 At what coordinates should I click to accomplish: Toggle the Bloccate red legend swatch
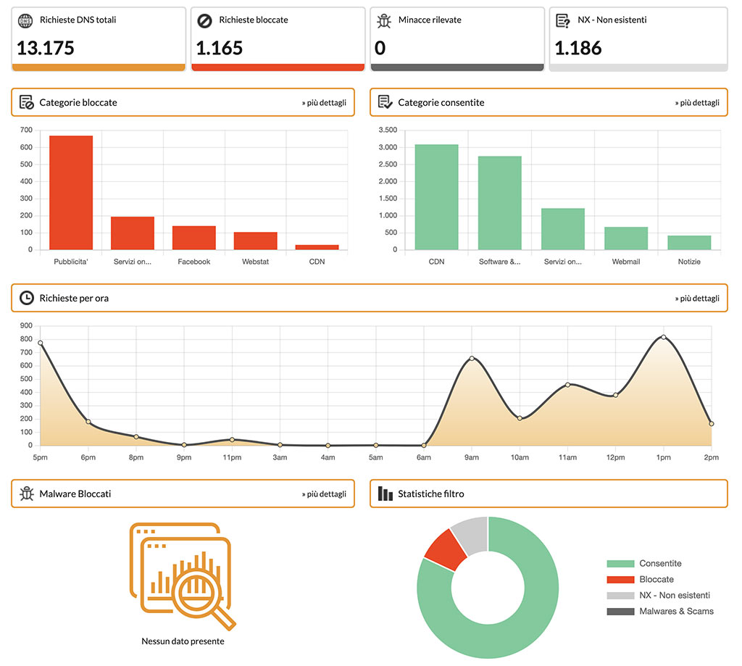tap(620, 579)
